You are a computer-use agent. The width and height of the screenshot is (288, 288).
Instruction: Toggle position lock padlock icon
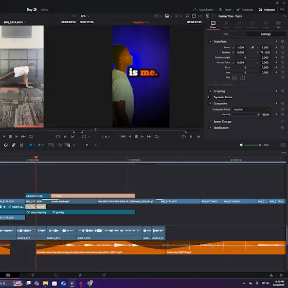point(22,145)
